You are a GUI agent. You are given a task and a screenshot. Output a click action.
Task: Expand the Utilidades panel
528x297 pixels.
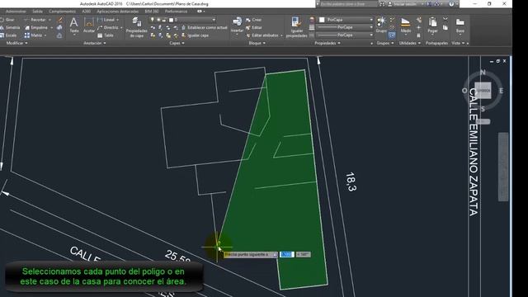pyautogui.click(x=409, y=43)
